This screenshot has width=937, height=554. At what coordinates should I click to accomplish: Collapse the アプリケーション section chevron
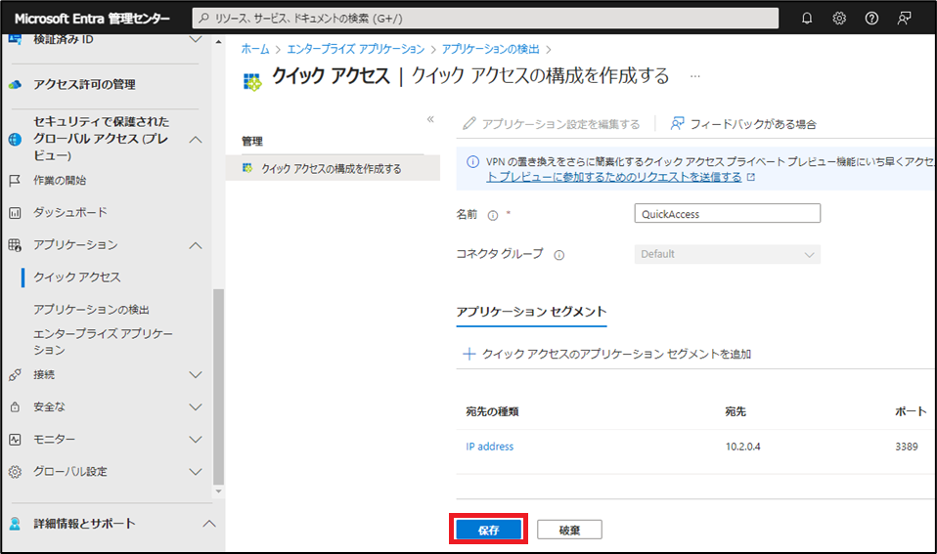coord(196,245)
